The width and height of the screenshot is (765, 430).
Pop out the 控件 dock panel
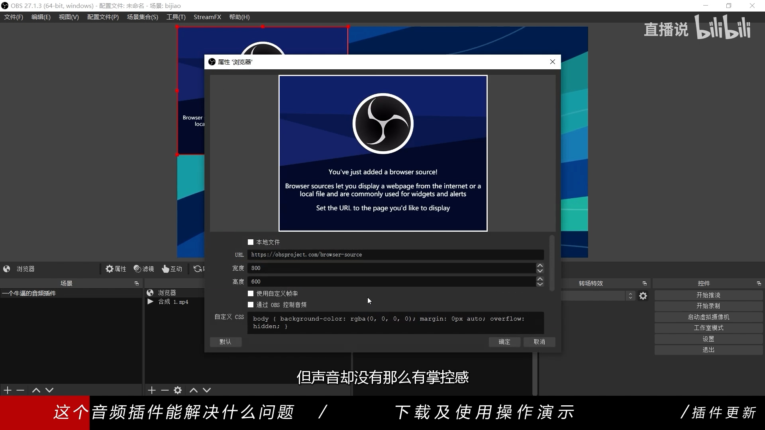759,283
